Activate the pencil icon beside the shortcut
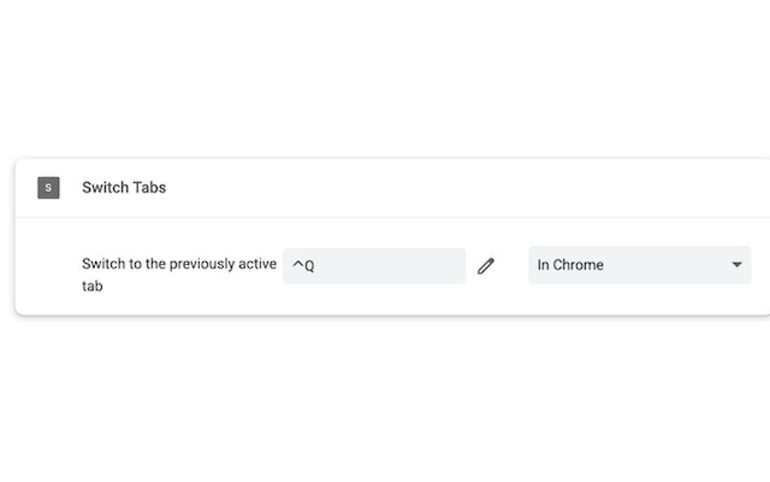The image size is (770, 482). click(x=486, y=264)
